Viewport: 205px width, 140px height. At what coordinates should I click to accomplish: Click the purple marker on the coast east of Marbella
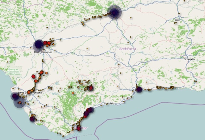tap(139, 89)
